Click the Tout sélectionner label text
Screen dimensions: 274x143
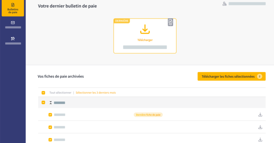[x=60, y=93]
